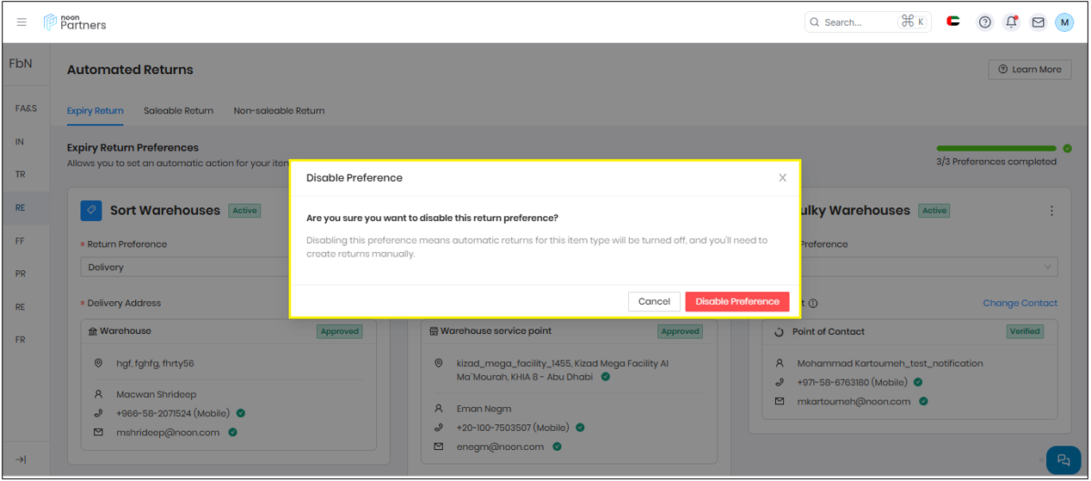1091x481 pixels.
Task: Open the chat support icon
Action: coord(1063,459)
